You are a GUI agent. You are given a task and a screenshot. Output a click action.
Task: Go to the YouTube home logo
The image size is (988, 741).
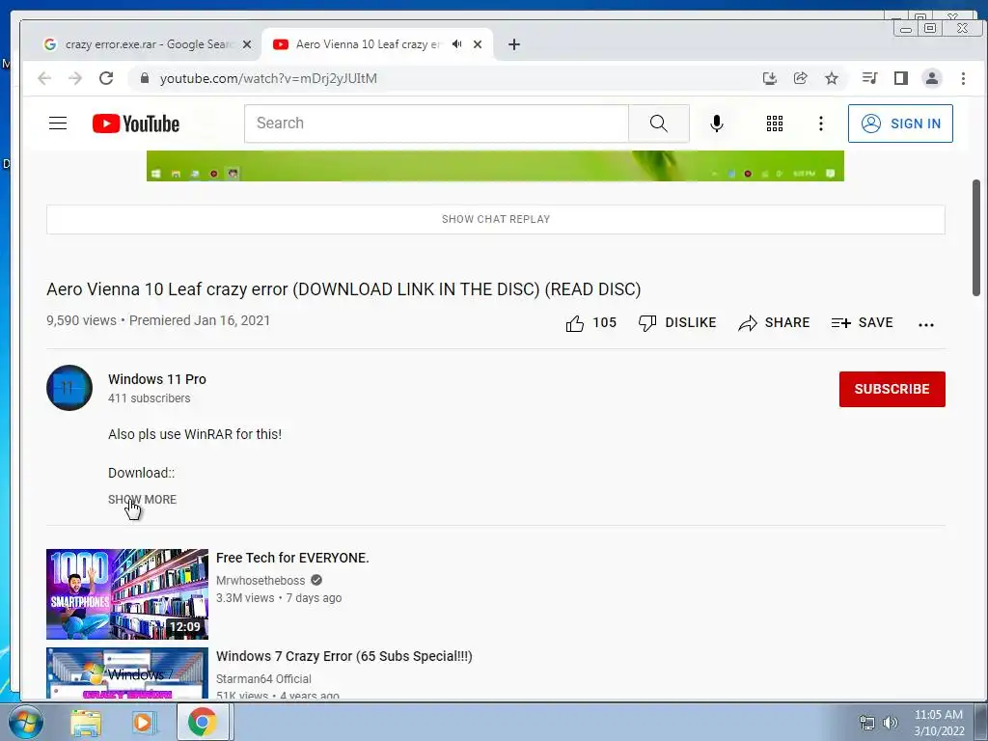135,123
